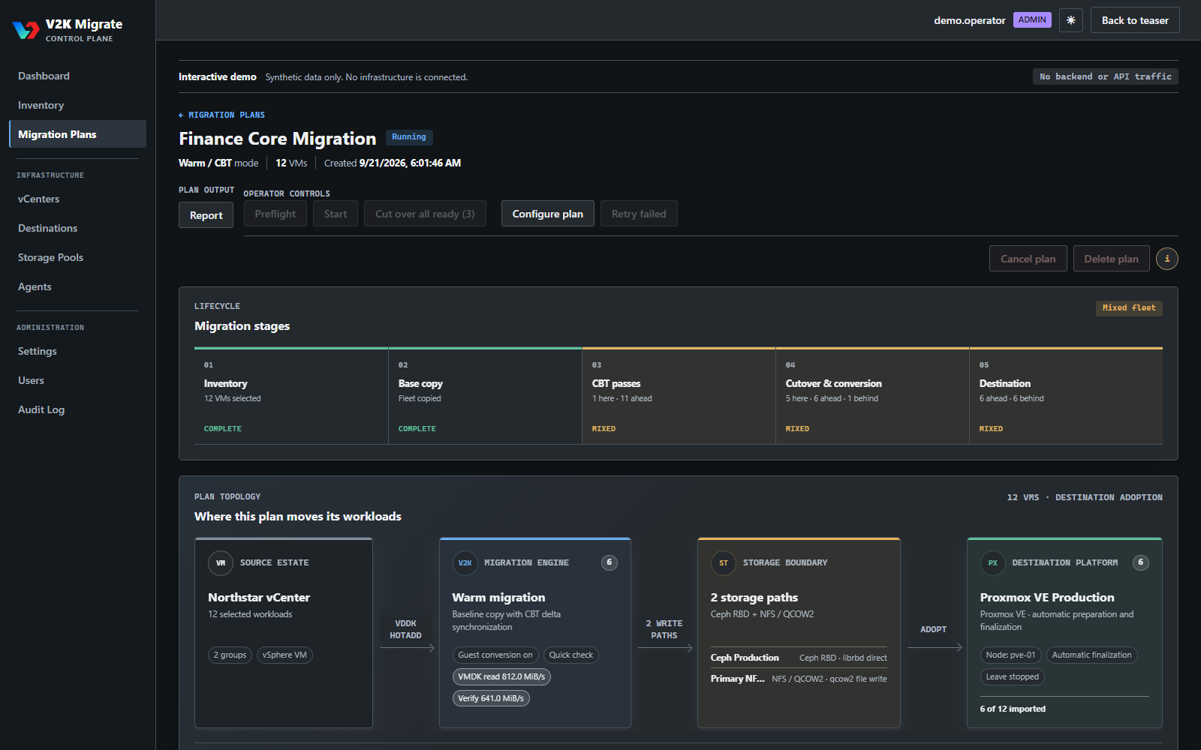Click the ADMIN role badge

tap(1032, 20)
